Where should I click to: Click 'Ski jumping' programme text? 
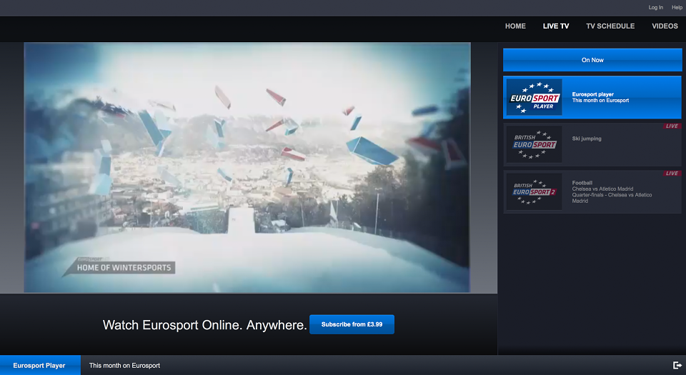click(587, 139)
